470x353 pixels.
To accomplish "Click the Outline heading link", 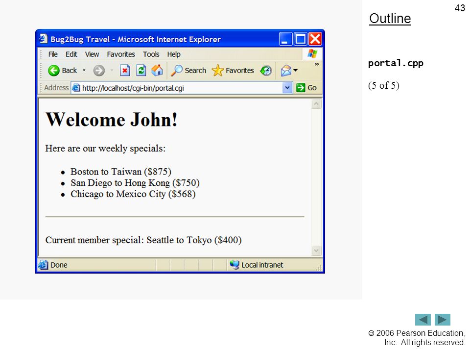I will [390, 19].
